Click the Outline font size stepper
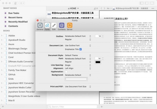Image resolution: width=157 pixels, height=109 pixels. click(x=103, y=36)
